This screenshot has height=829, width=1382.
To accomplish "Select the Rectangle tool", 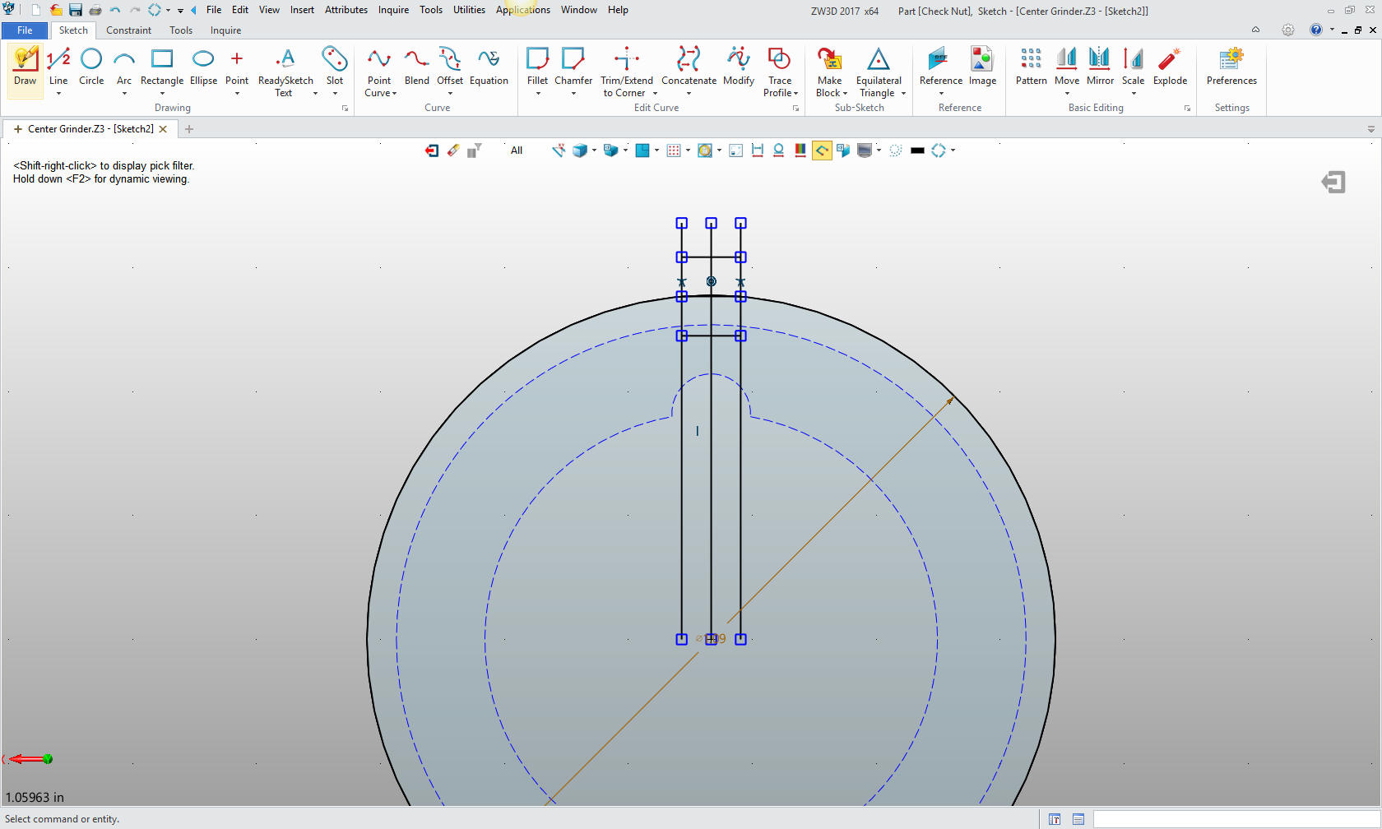I will click(x=162, y=66).
